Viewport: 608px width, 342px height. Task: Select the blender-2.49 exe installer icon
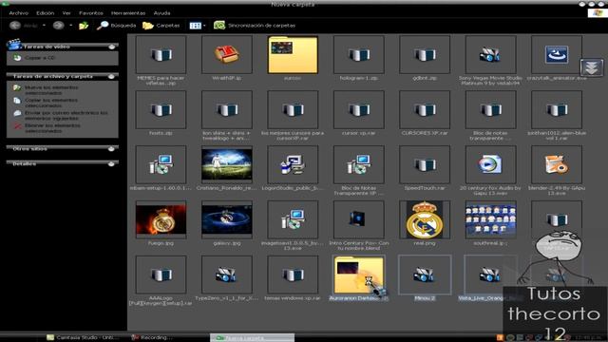pos(557,164)
